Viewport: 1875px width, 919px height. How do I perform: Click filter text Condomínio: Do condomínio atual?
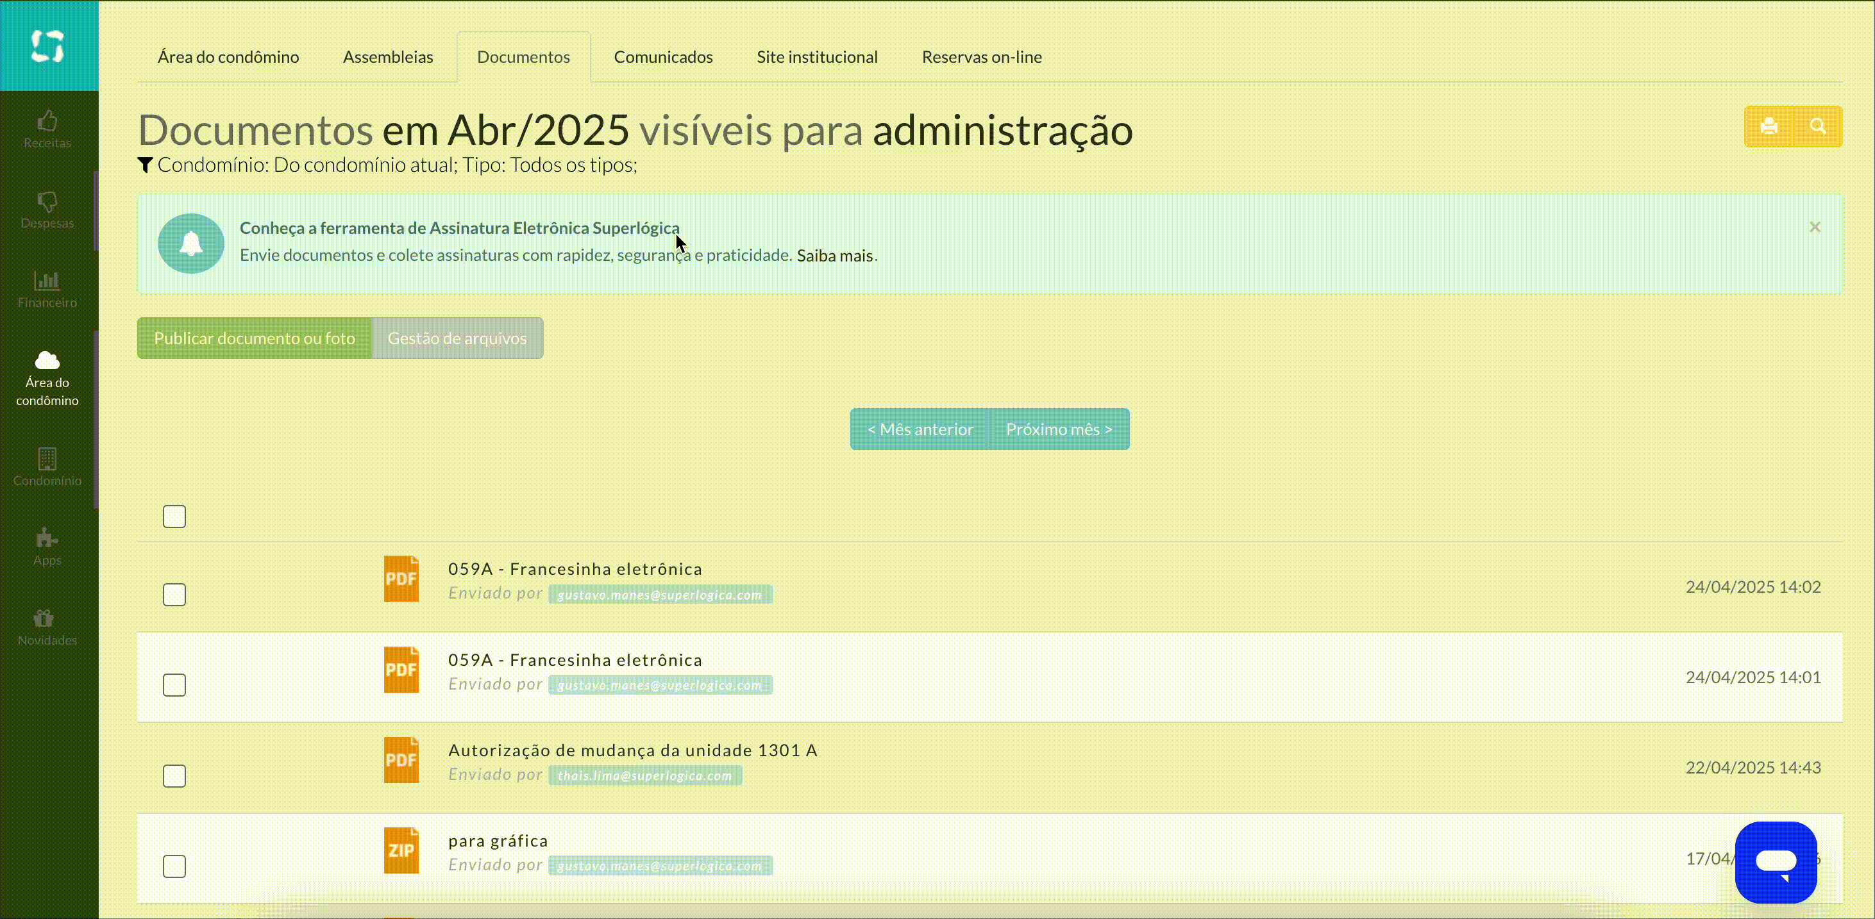(307, 165)
